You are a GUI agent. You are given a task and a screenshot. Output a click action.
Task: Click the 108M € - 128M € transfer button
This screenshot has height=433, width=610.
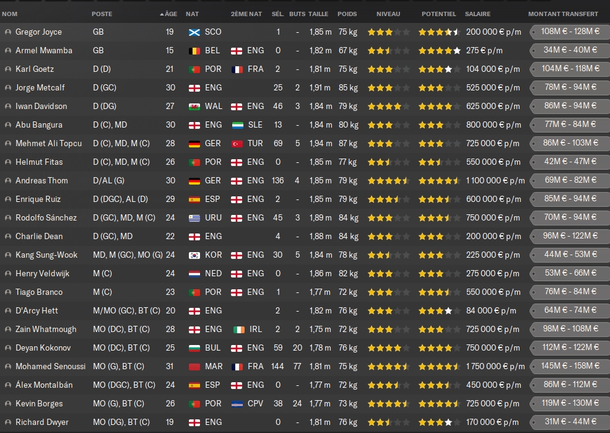tap(570, 32)
